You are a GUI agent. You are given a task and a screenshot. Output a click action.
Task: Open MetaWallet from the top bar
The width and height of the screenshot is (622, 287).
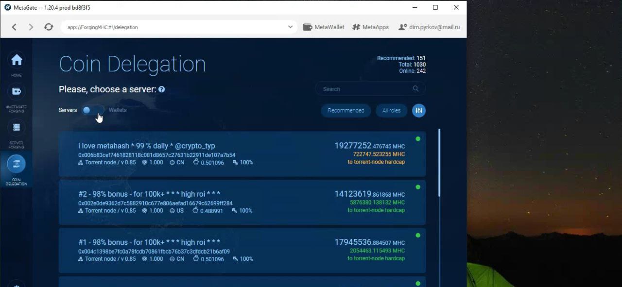point(324,27)
